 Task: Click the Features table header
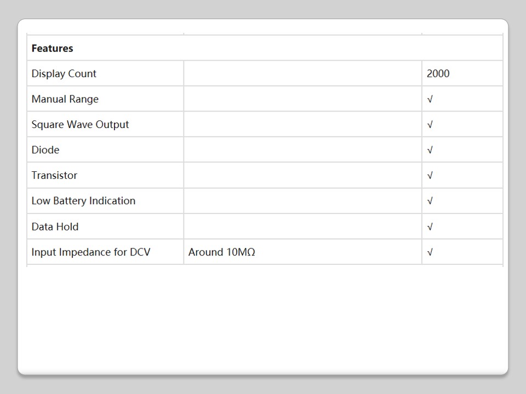point(52,48)
